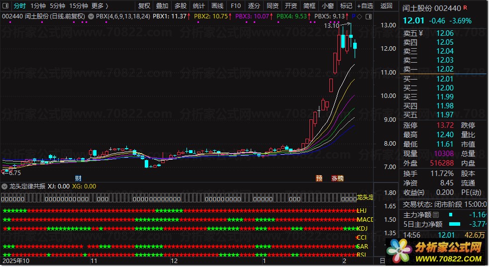Click the yellow SAR row label
Viewport: 490px width, 267px height.
(363, 247)
